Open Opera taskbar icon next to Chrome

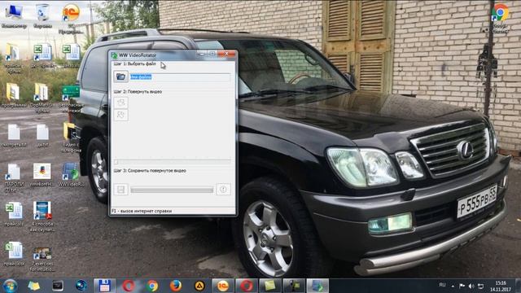(x=129, y=286)
